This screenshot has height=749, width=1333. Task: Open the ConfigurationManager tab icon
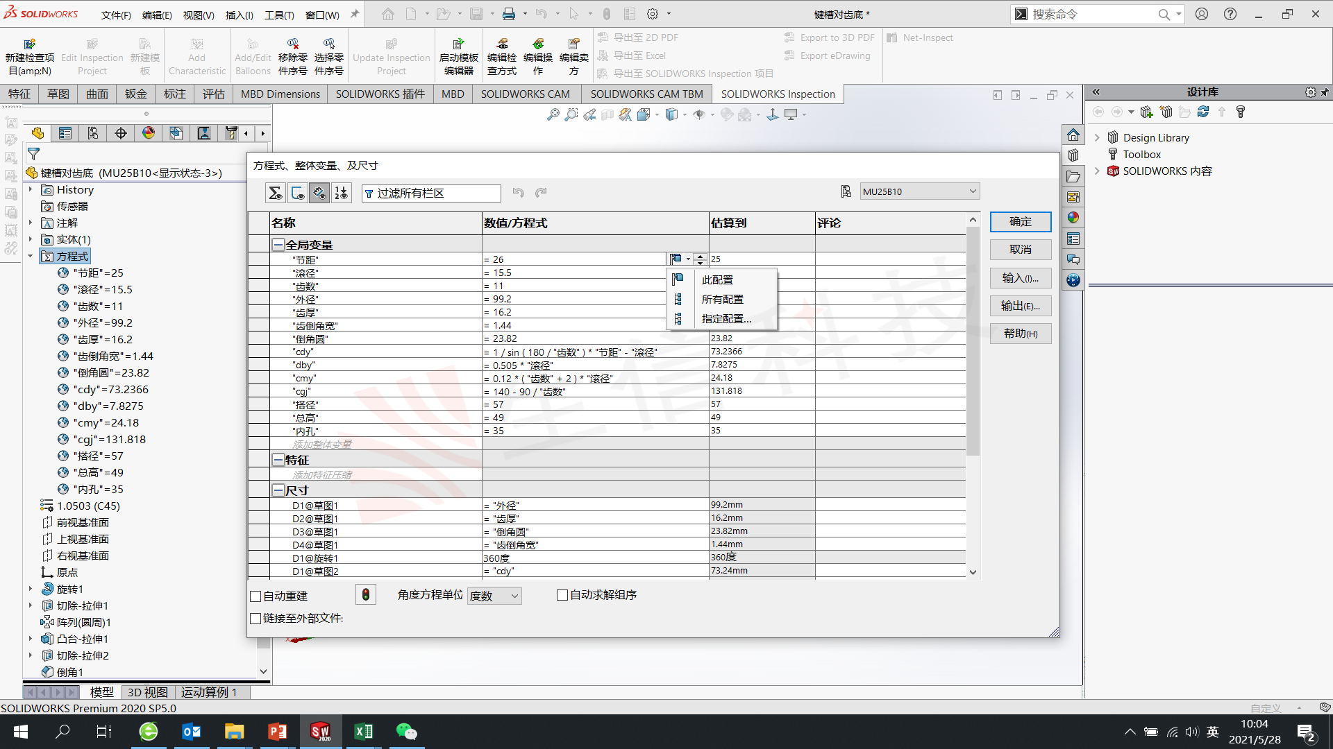93,133
